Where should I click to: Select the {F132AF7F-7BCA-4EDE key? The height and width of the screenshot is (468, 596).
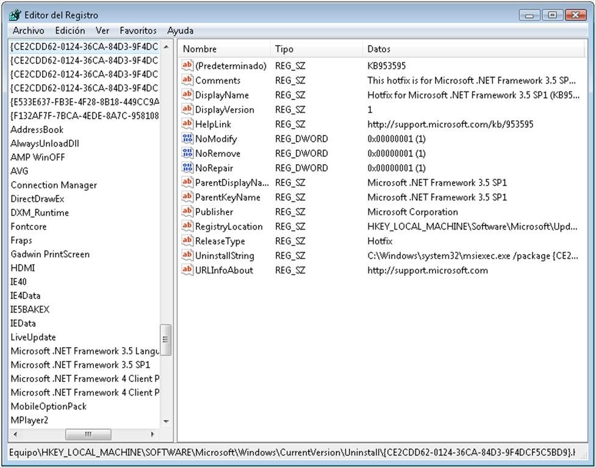84,115
